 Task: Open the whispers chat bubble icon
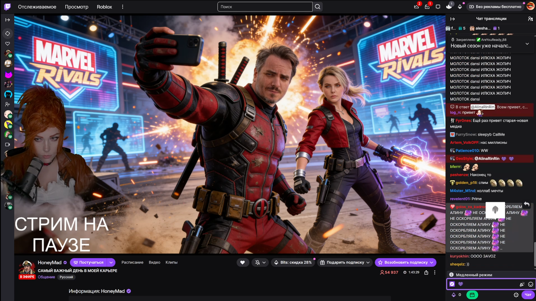[438, 7]
